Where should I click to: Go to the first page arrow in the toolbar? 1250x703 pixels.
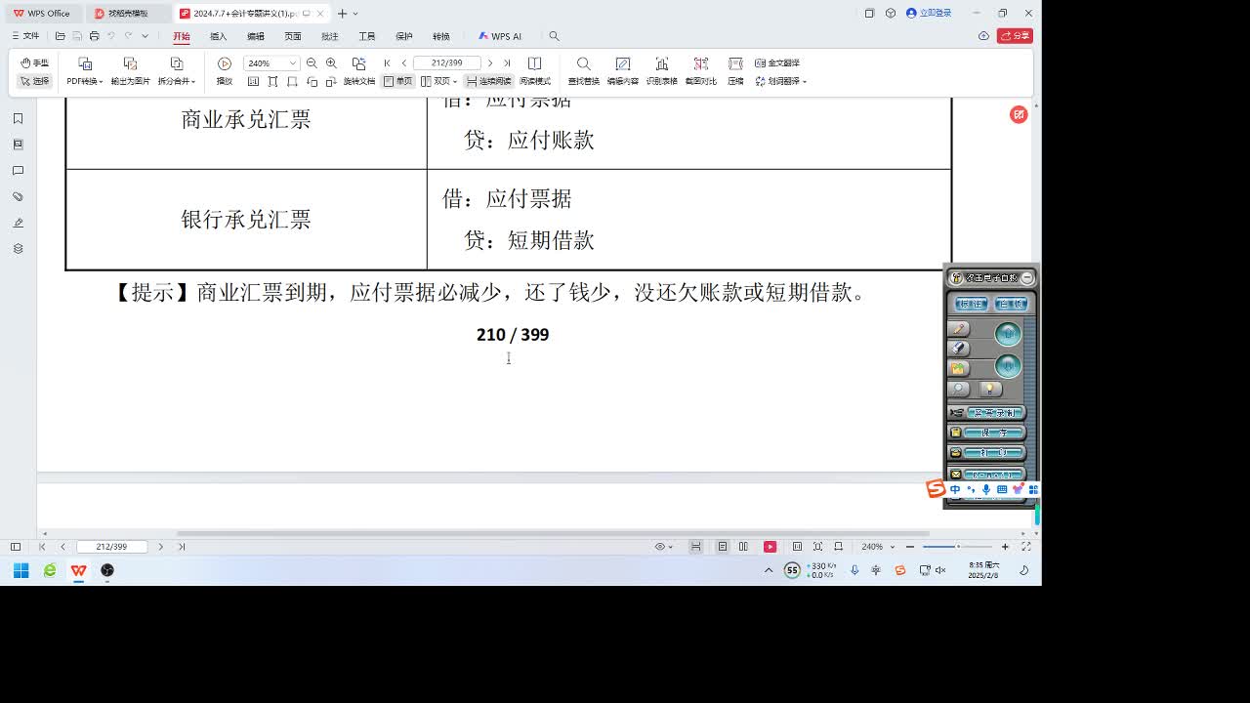(x=388, y=63)
